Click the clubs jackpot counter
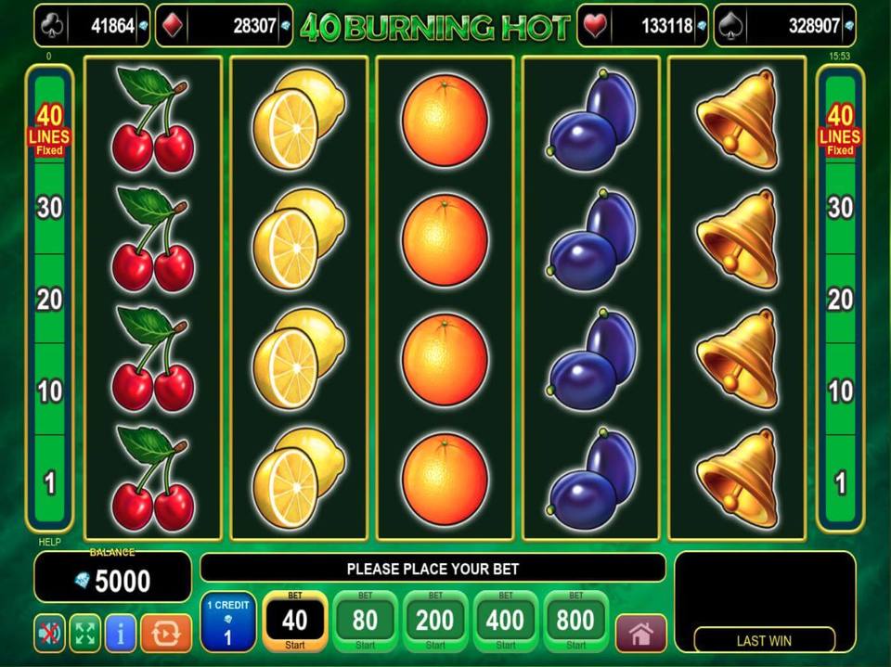891x667 pixels. tap(92, 26)
